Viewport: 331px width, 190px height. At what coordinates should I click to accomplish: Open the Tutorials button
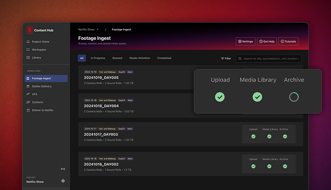tap(288, 42)
